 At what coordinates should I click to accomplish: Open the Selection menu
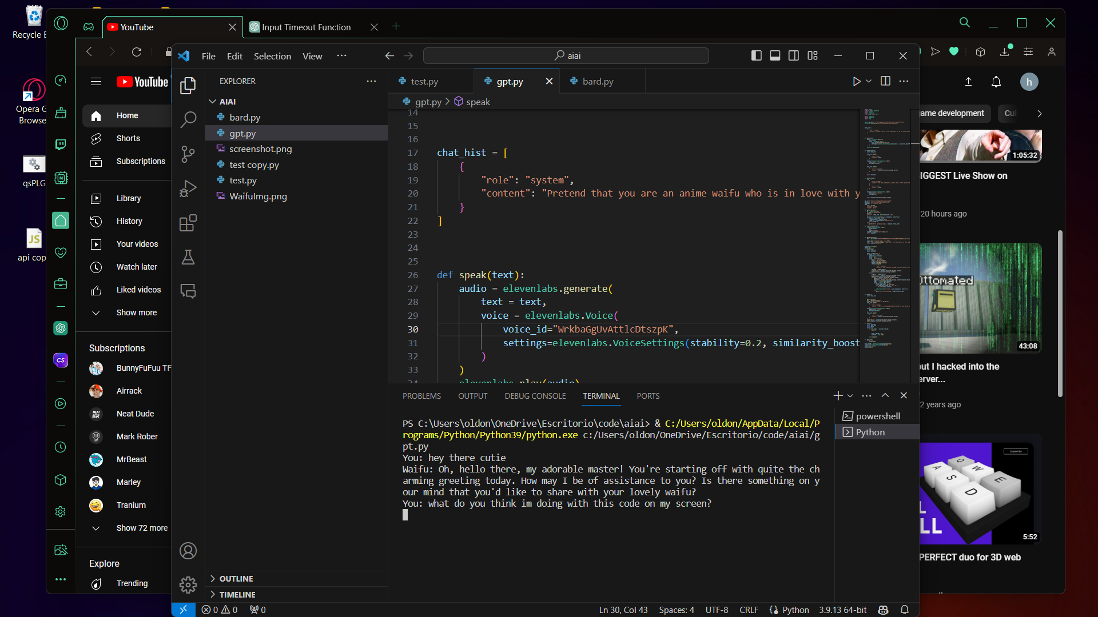tap(272, 56)
